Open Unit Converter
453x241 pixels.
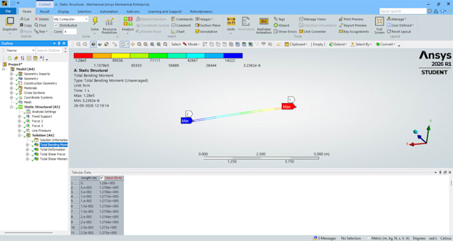[x=312, y=31]
